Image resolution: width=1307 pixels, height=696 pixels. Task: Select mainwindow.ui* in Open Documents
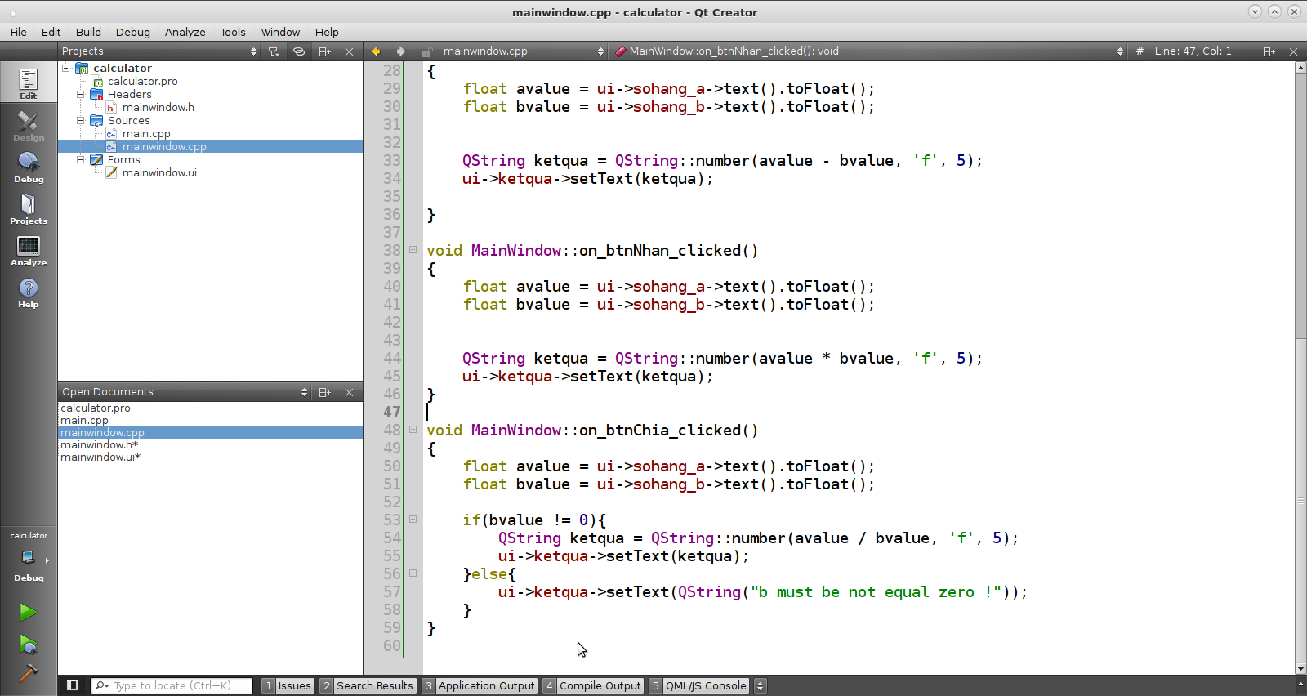tap(100, 457)
